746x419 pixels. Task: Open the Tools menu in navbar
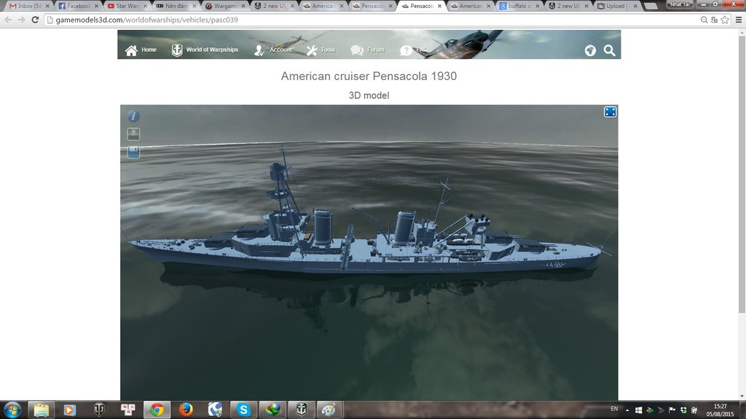[321, 50]
